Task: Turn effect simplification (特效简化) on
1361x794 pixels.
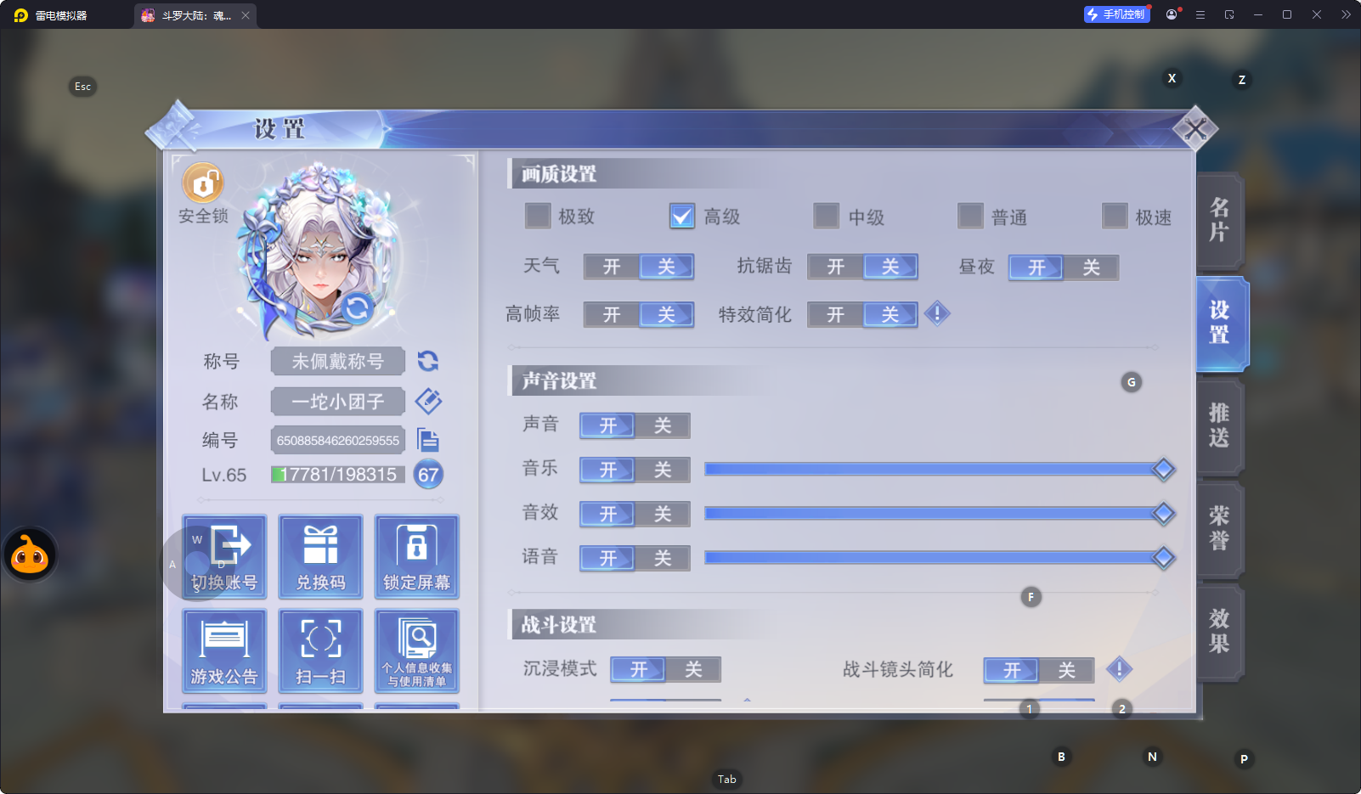Action: [836, 314]
